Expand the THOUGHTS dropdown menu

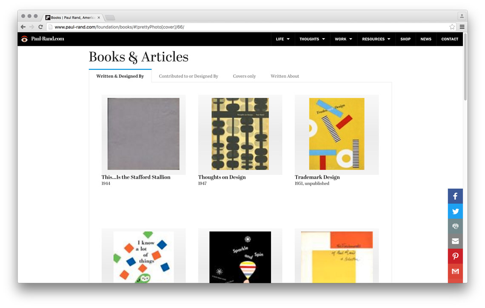(312, 39)
